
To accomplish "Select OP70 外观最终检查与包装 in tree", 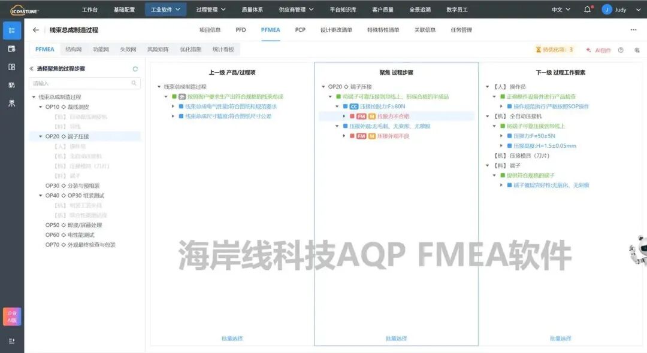I will [80, 245].
